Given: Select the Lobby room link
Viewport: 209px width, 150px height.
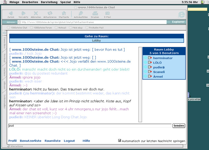Looking at the screenshot, I should [x=96, y=41].
